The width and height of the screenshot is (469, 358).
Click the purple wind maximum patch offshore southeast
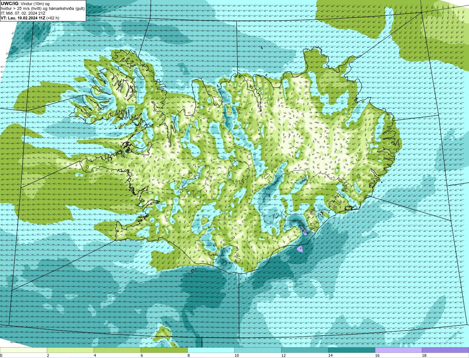click(300, 249)
